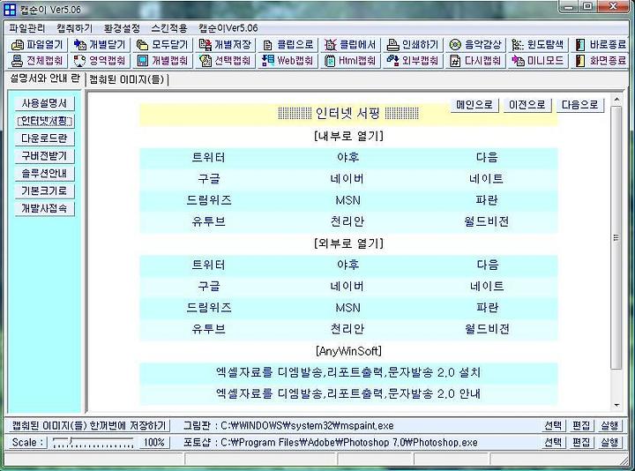Click the 인터넷서핑 sidebar button
The width and height of the screenshot is (635, 471).
(45, 121)
